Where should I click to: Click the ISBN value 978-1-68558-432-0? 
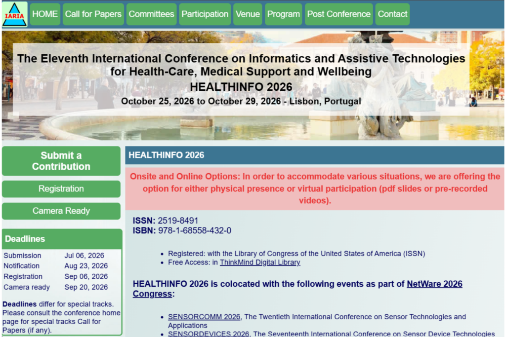[195, 231]
